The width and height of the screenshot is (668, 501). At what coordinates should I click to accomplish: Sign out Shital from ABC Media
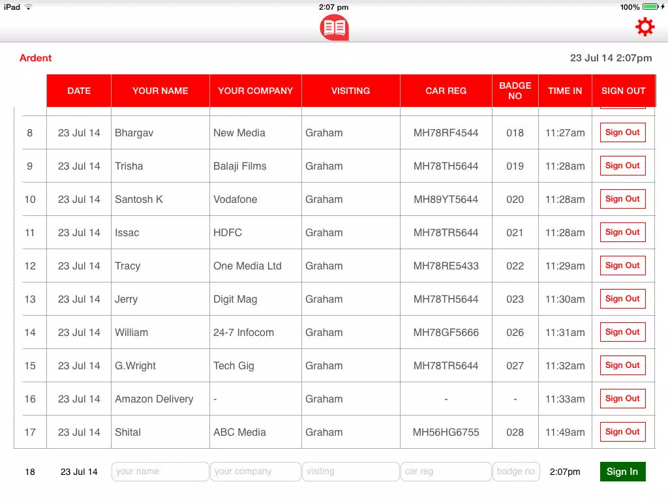point(622,432)
